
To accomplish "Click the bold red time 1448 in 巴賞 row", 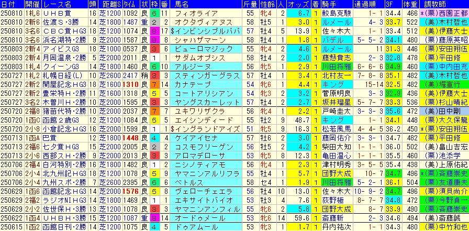I will point(130,138).
